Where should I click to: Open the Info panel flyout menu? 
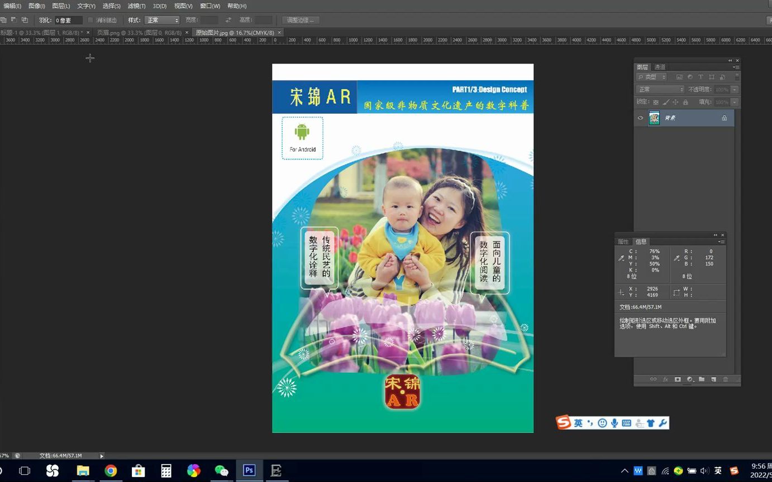[721, 242]
